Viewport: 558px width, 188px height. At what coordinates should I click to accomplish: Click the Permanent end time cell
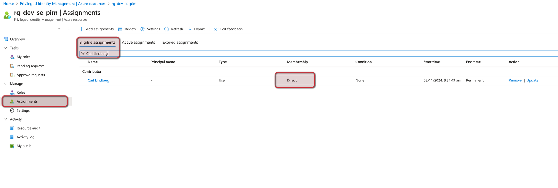click(475, 80)
